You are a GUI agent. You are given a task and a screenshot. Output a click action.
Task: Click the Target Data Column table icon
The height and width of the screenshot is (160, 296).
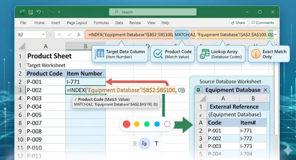pyautogui.click(x=100, y=54)
